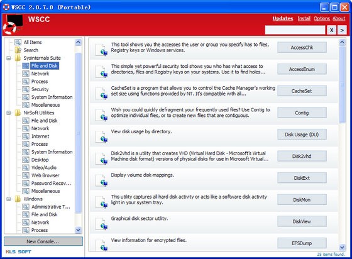Launch the CacheSet button

(302, 91)
